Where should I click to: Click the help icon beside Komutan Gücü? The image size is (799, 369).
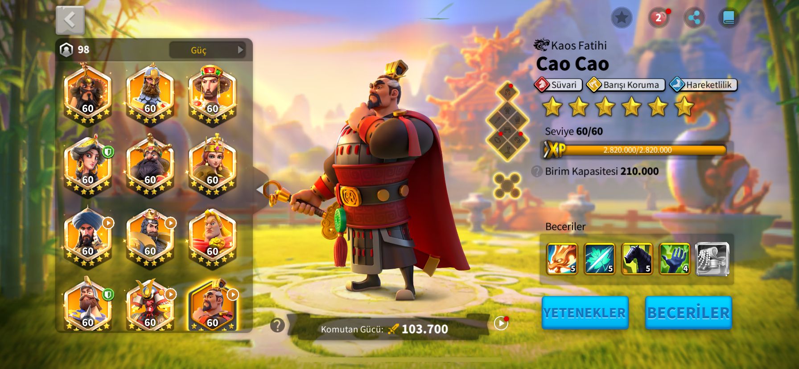(277, 325)
